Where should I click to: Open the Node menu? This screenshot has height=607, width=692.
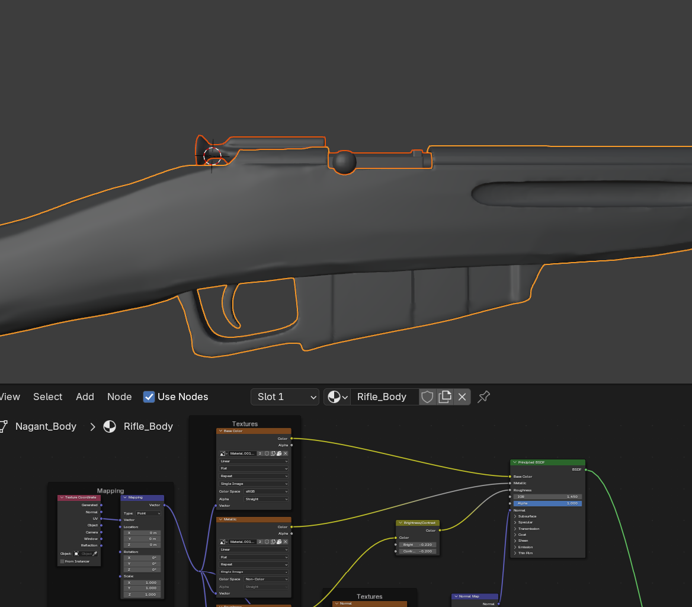point(119,397)
